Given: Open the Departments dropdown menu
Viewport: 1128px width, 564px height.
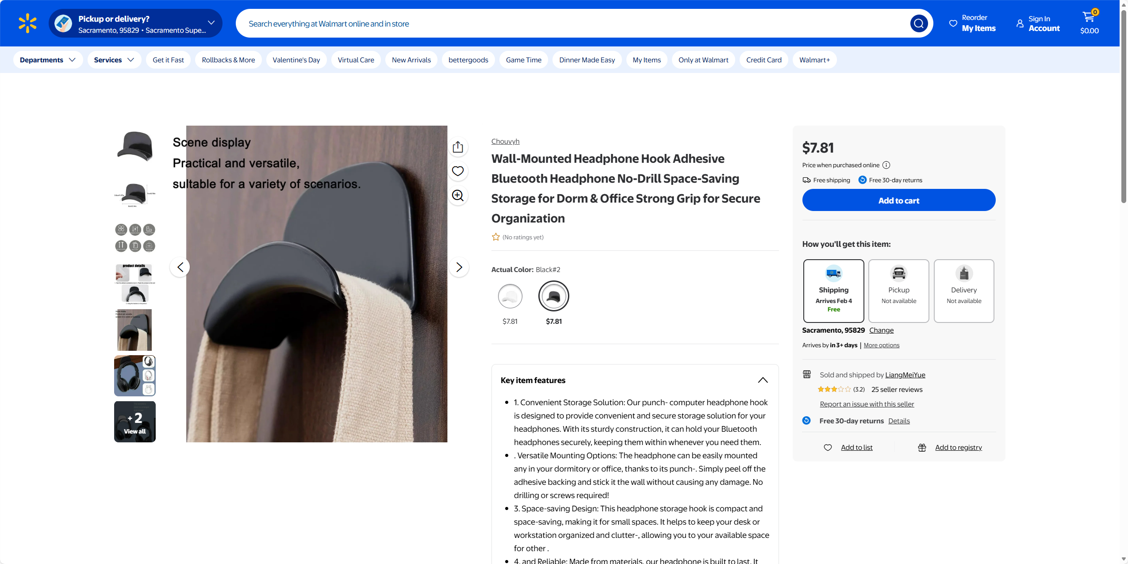Looking at the screenshot, I should point(48,60).
